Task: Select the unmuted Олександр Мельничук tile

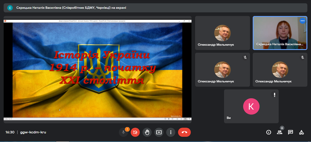Action: (222, 33)
